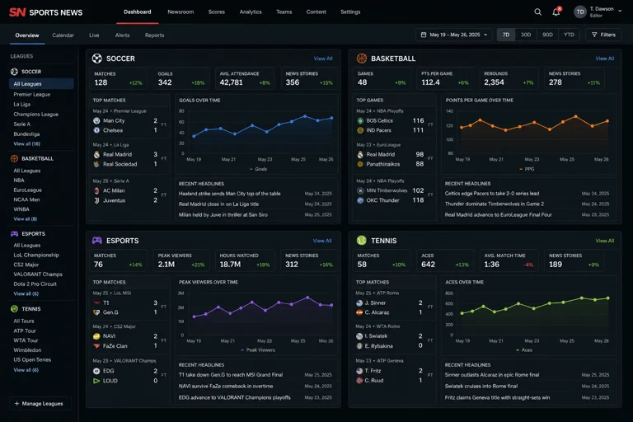The image size is (633, 422).
Task: Select the 7D time range
Action: 506,35
